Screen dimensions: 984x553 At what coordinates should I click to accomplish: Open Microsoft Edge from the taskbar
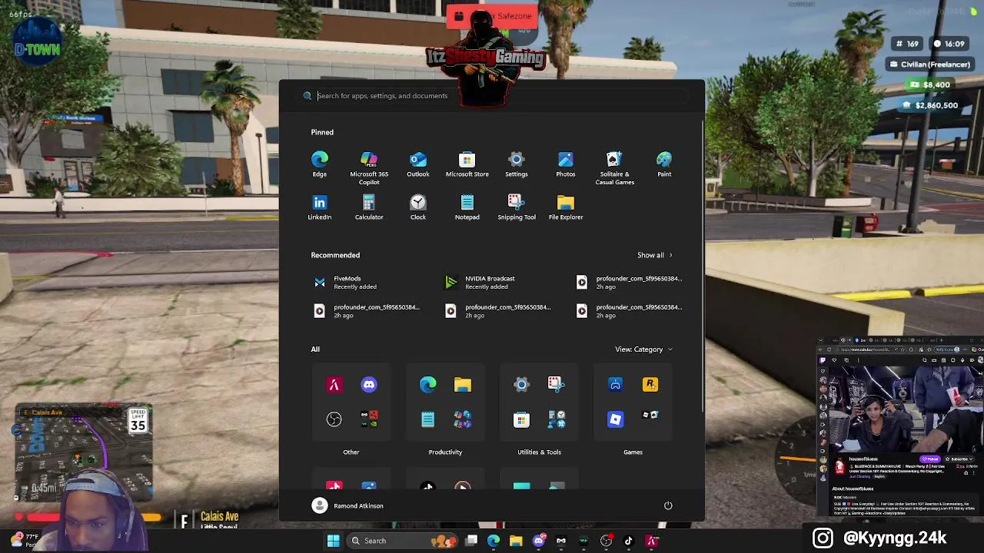494,541
